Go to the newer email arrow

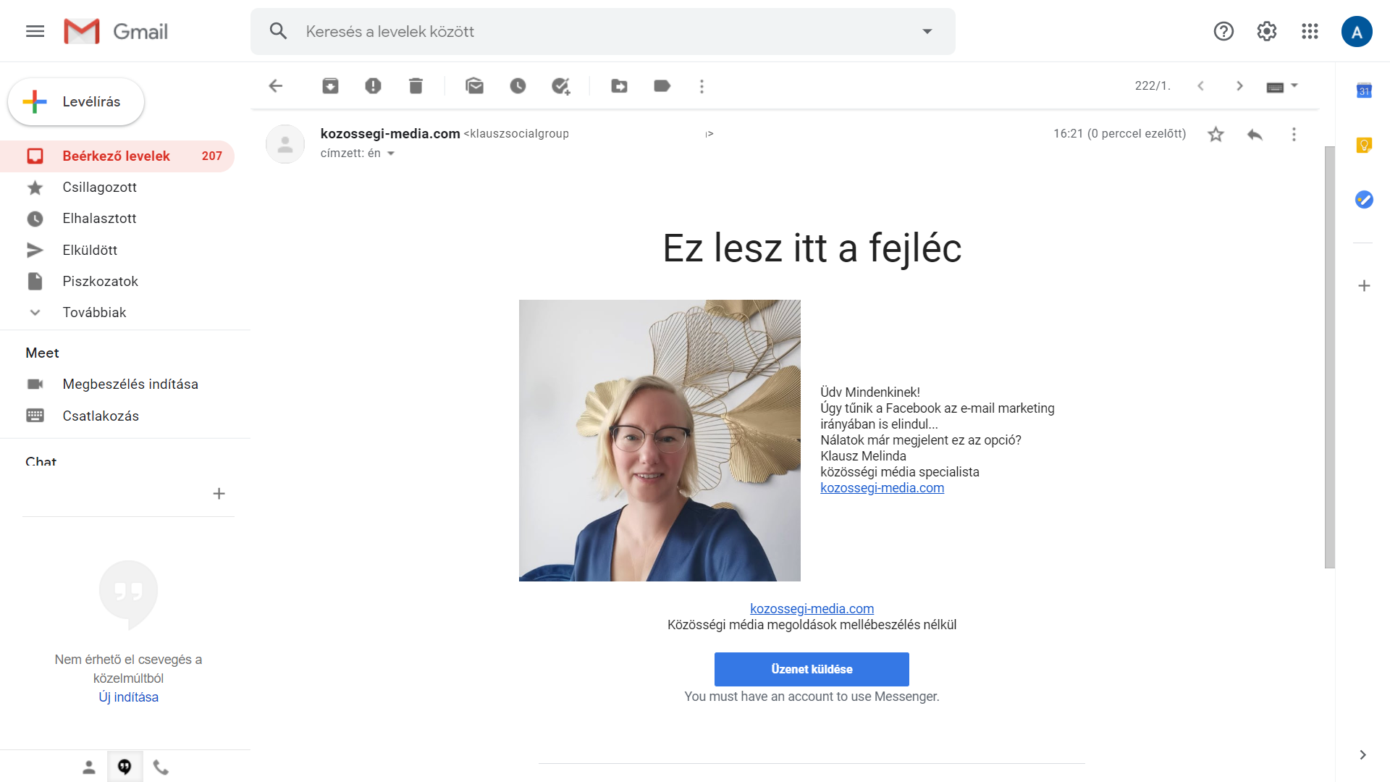click(1200, 86)
